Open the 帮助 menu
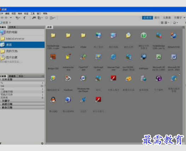The image size is (186, 151). [45, 13]
